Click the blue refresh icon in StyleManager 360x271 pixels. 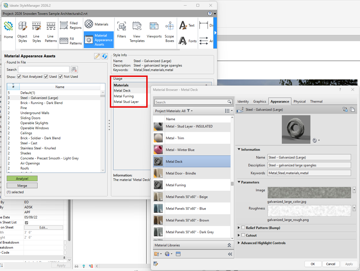105,56
